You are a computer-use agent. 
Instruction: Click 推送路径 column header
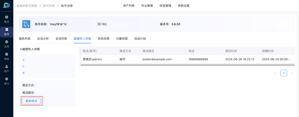tap(162, 51)
